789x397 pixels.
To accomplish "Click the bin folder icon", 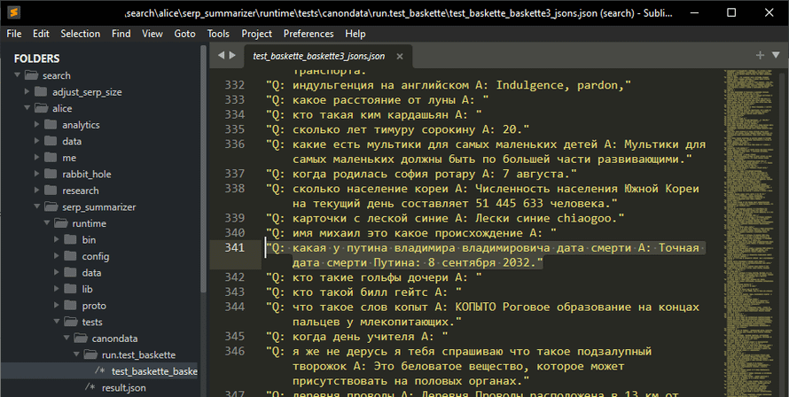I will click(70, 240).
